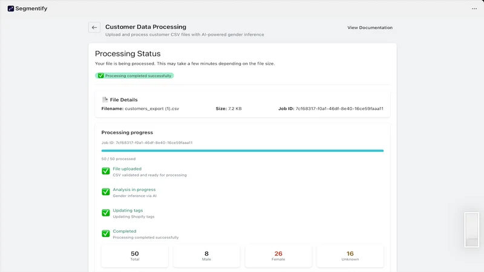
Task: Click the Analysis in progress step label
Action: [x=134, y=190]
